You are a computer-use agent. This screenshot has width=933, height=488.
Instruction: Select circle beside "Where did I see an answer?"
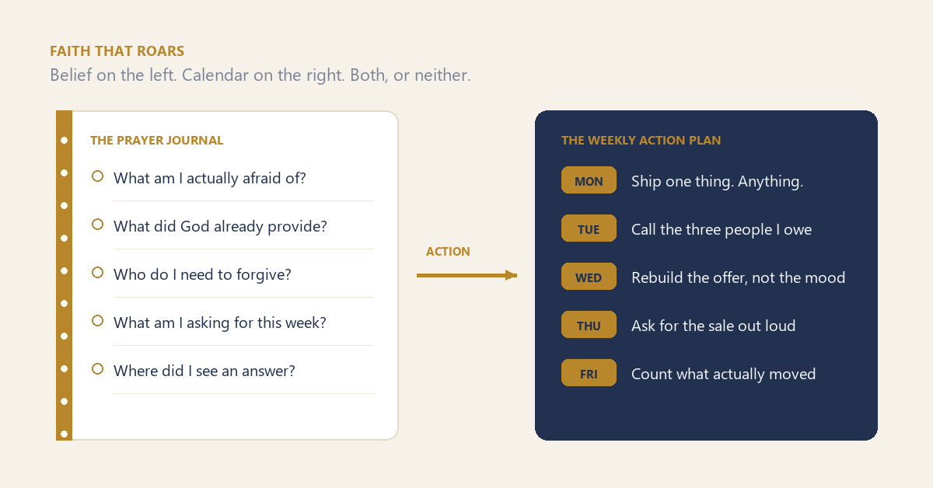point(97,369)
